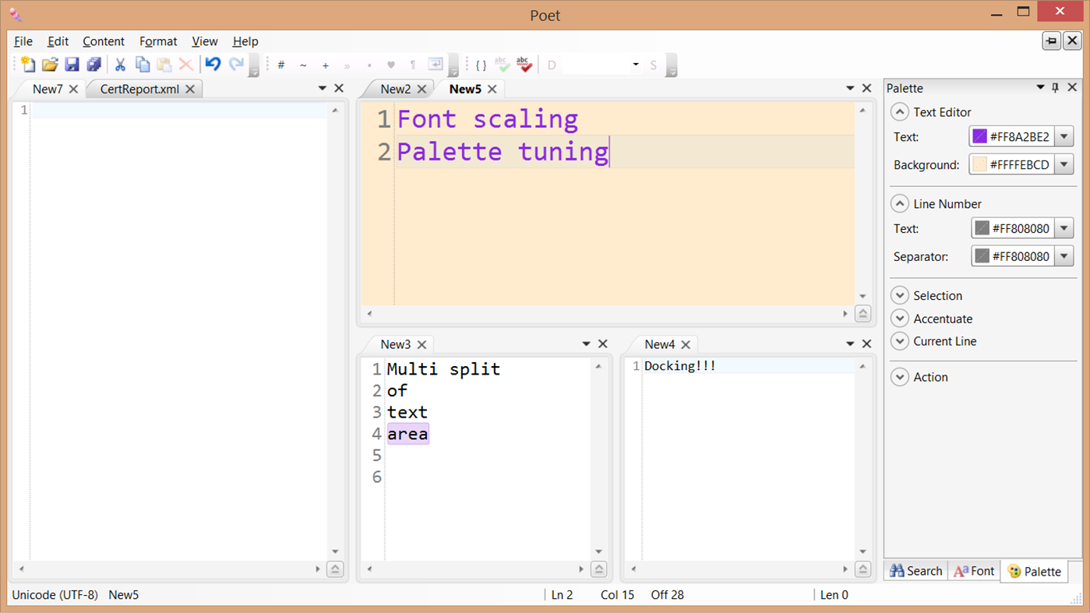Click the Undo icon
Image resolution: width=1090 pixels, height=613 pixels.
(212, 65)
